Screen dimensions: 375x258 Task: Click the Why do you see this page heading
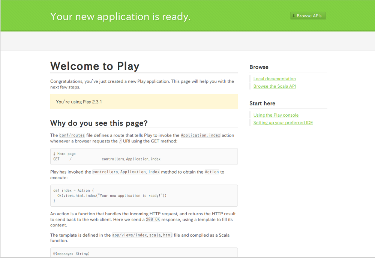click(99, 123)
